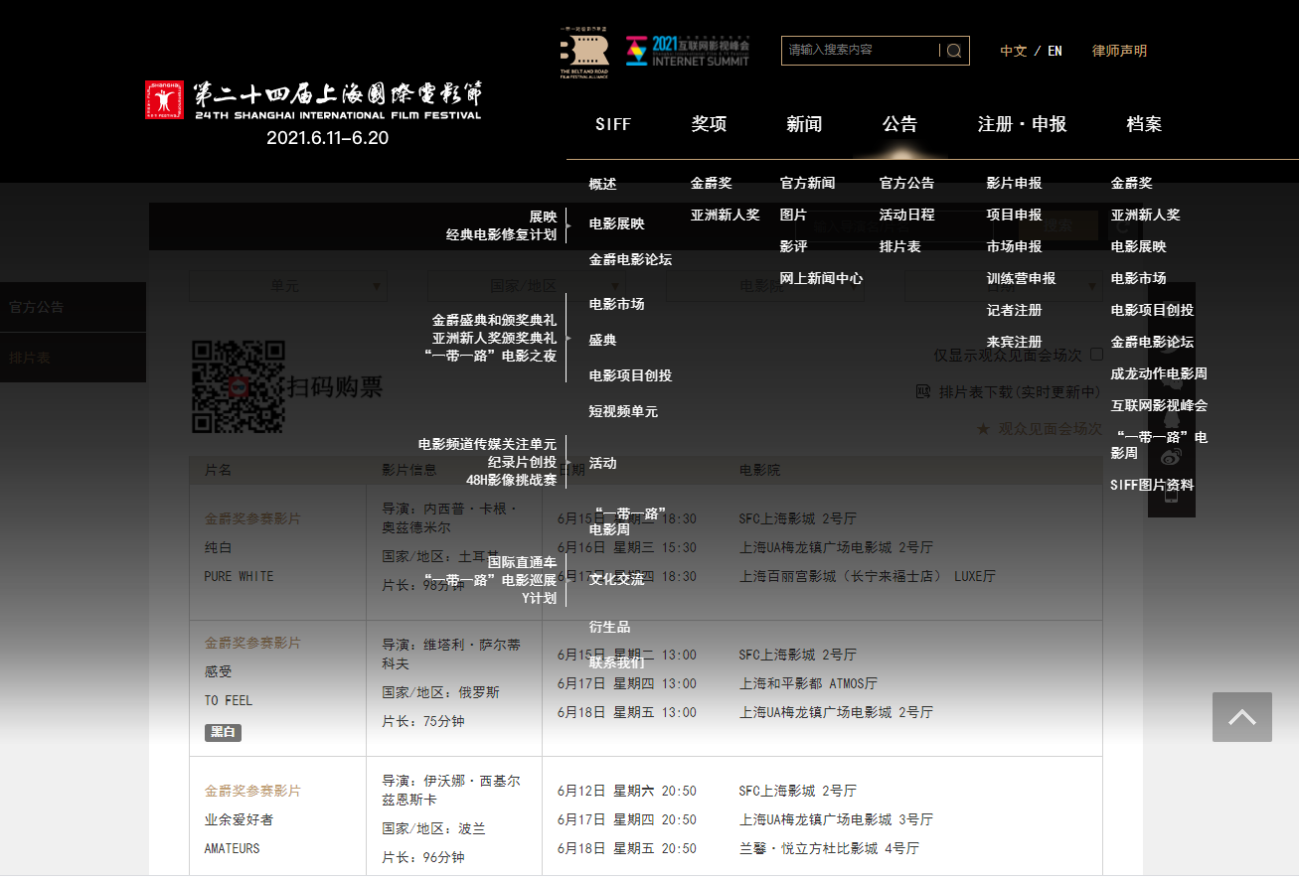Open the 律师声明 link

(x=1119, y=51)
